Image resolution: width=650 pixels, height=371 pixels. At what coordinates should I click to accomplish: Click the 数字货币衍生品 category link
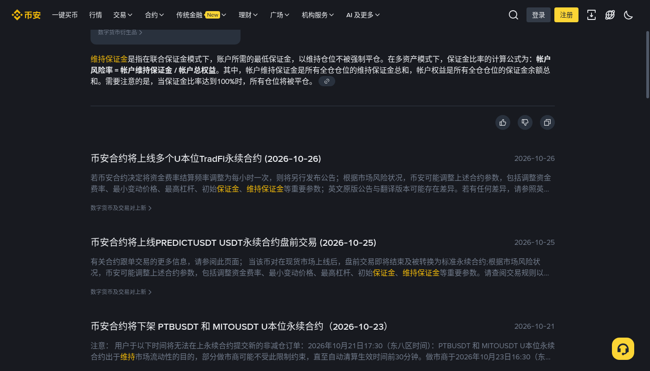tap(120, 32)
